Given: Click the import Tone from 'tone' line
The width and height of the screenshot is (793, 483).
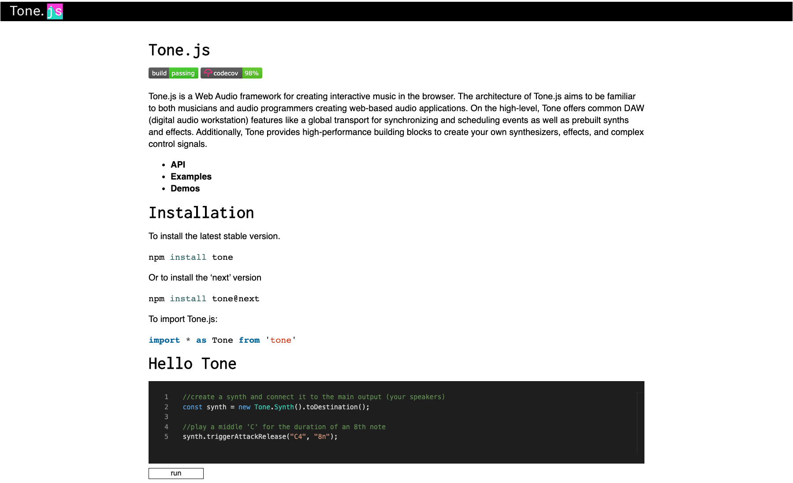Looking at the screenshot, I should coord(222,340).
